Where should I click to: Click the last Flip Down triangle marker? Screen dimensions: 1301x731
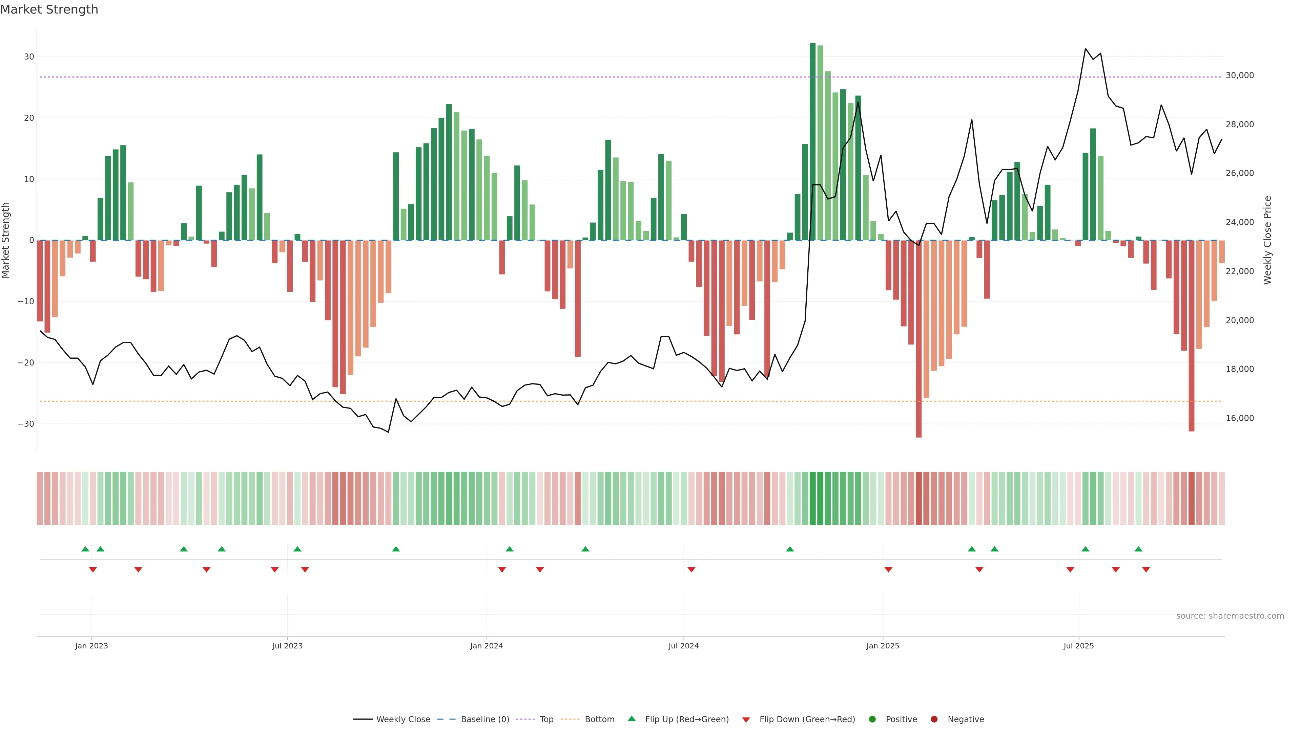(1146, 570)
